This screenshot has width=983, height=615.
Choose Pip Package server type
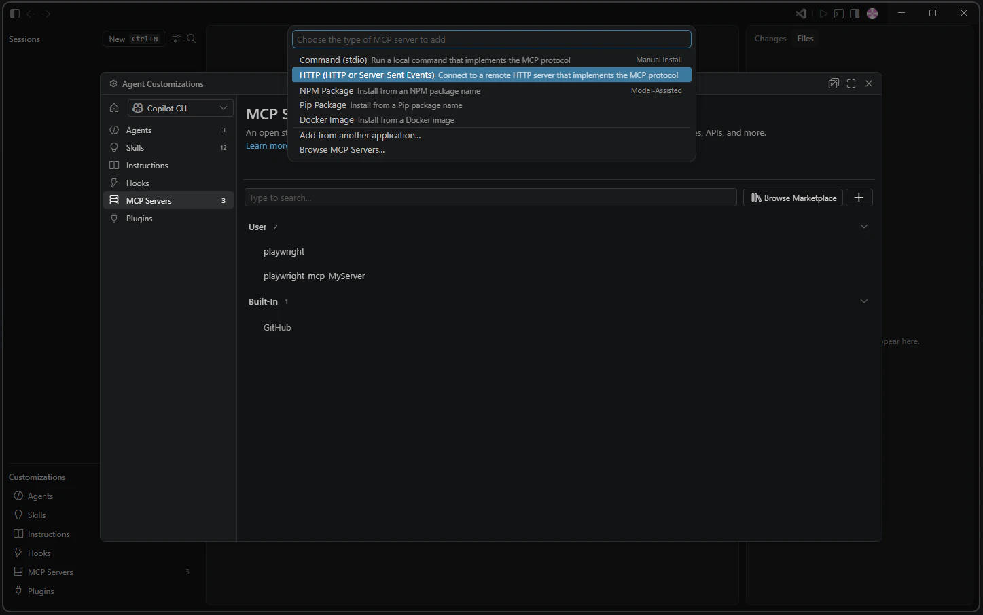[492, 105]
